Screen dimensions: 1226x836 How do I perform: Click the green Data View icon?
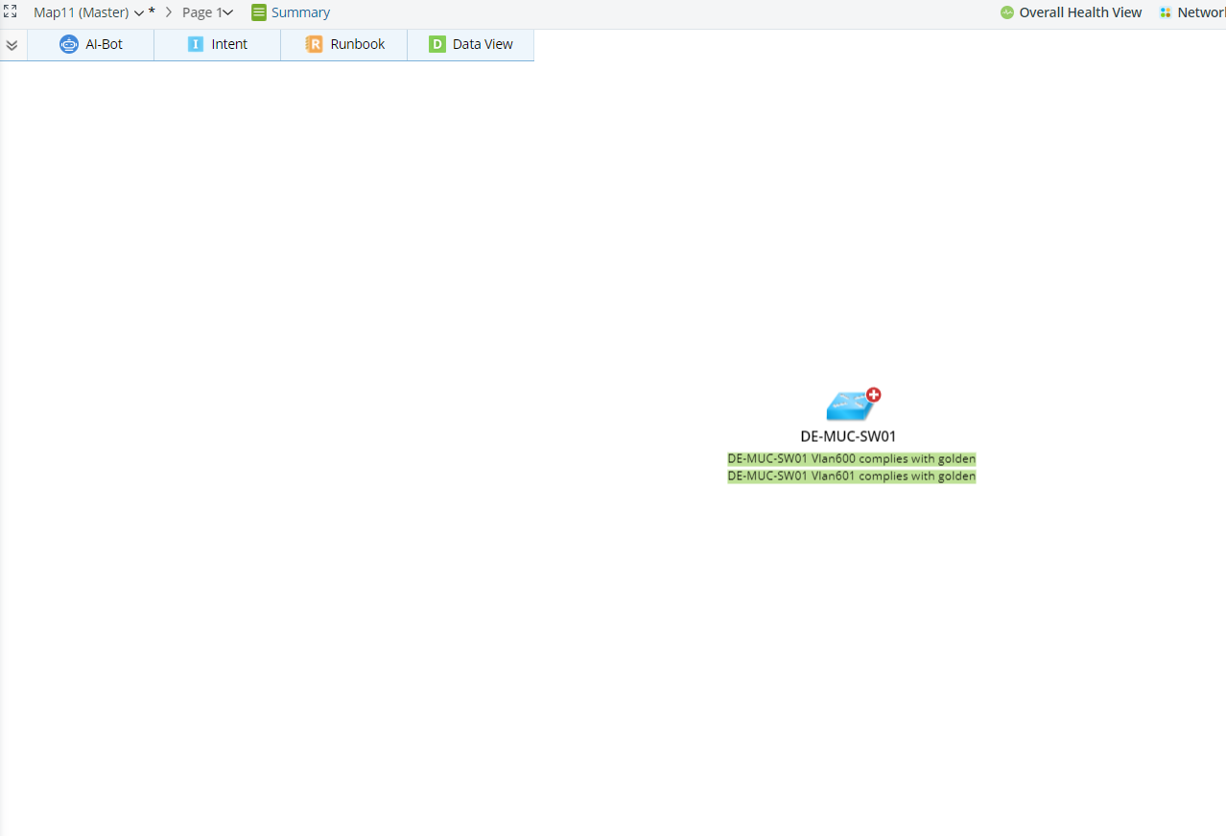click(x=437, y=44)
